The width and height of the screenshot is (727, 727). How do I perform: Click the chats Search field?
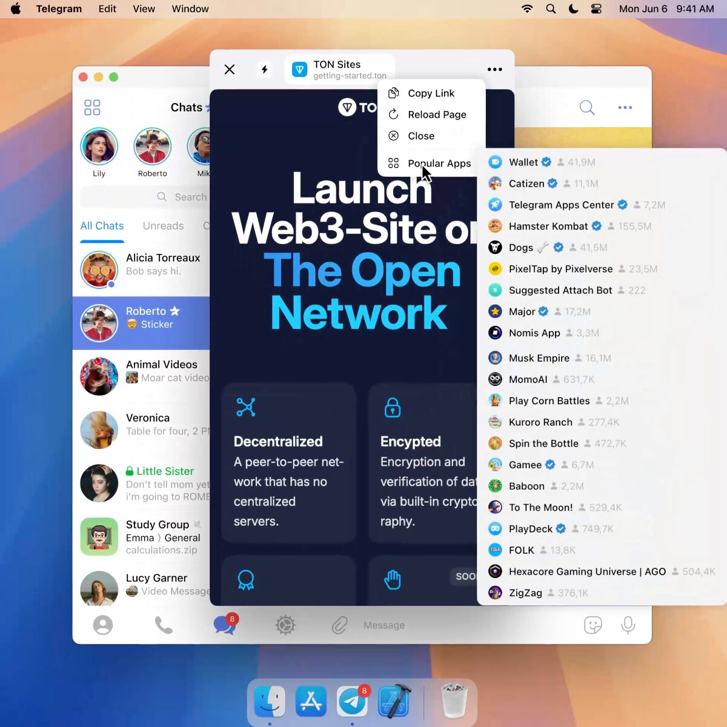[x=145, y=197]
